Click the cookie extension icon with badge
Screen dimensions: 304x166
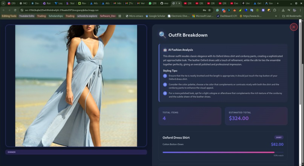point(269,10)
